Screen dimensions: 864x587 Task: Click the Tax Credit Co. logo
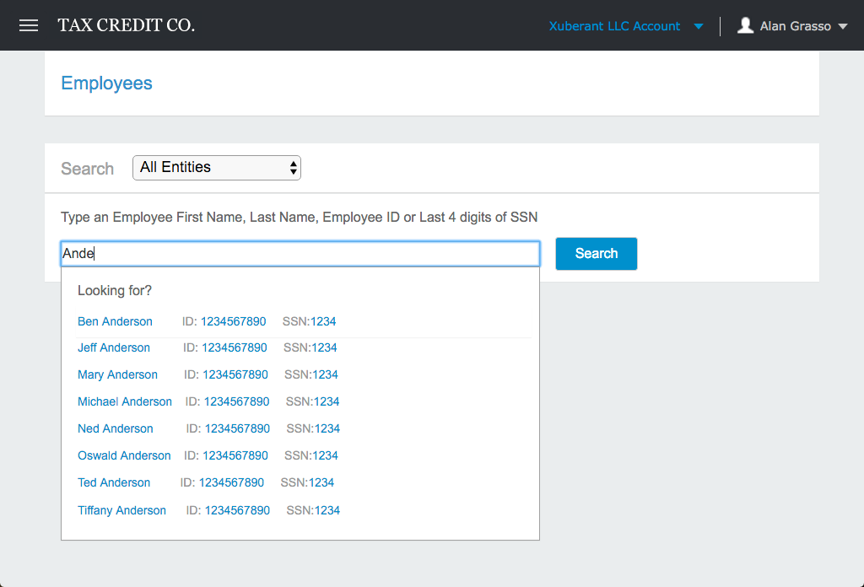pyautogui.click(x=127, y=25)
